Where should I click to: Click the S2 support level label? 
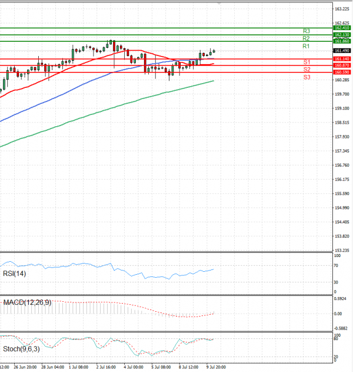[307, 70]
